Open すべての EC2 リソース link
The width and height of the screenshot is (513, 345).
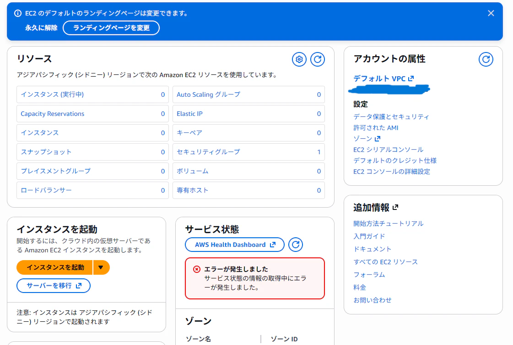385,262
